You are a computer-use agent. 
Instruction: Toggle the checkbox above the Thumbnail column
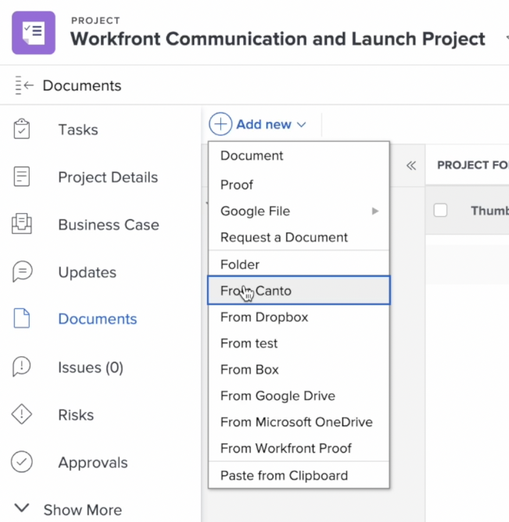pyautogui.click(x=440, y=210)
